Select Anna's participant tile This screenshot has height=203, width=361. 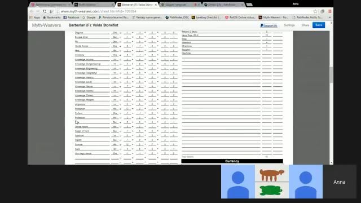point(340,182)
